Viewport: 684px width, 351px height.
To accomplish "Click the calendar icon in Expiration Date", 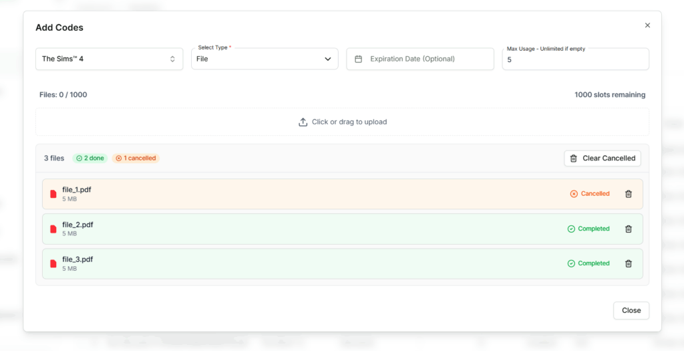I will [x=358, y=59].
